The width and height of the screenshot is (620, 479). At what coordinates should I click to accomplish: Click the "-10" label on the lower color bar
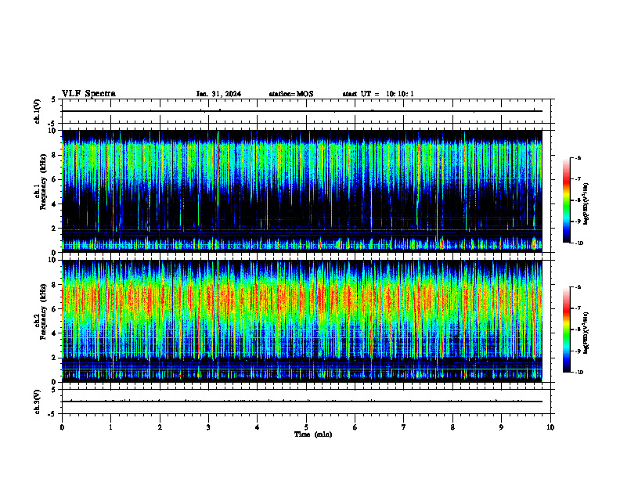pos(579,373)
